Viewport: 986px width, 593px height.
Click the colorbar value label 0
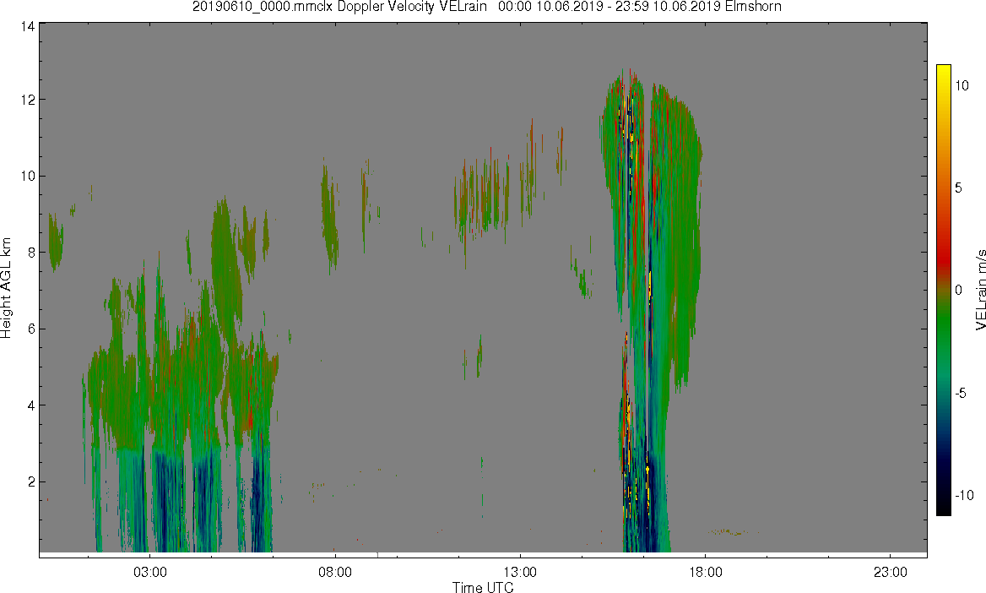958,291
